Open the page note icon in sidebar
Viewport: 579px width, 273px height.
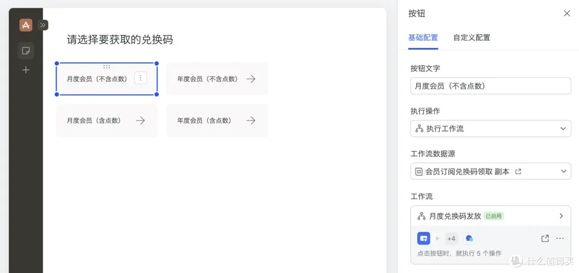pos(26,51)
